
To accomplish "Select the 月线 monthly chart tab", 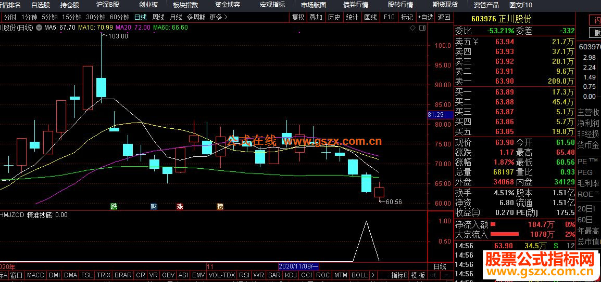I will [176, 17].
